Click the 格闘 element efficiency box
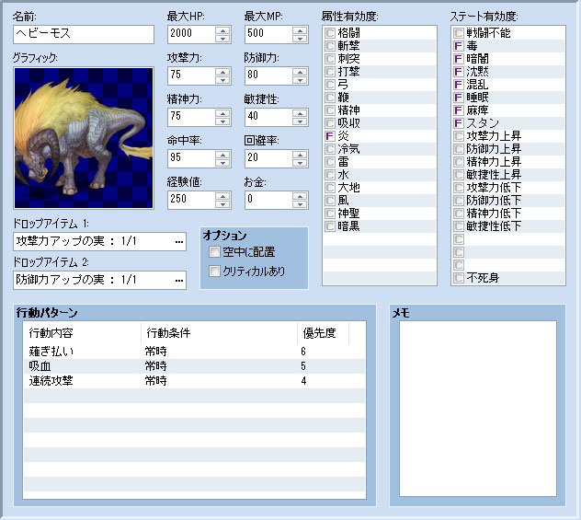 [x=330, y=32]
